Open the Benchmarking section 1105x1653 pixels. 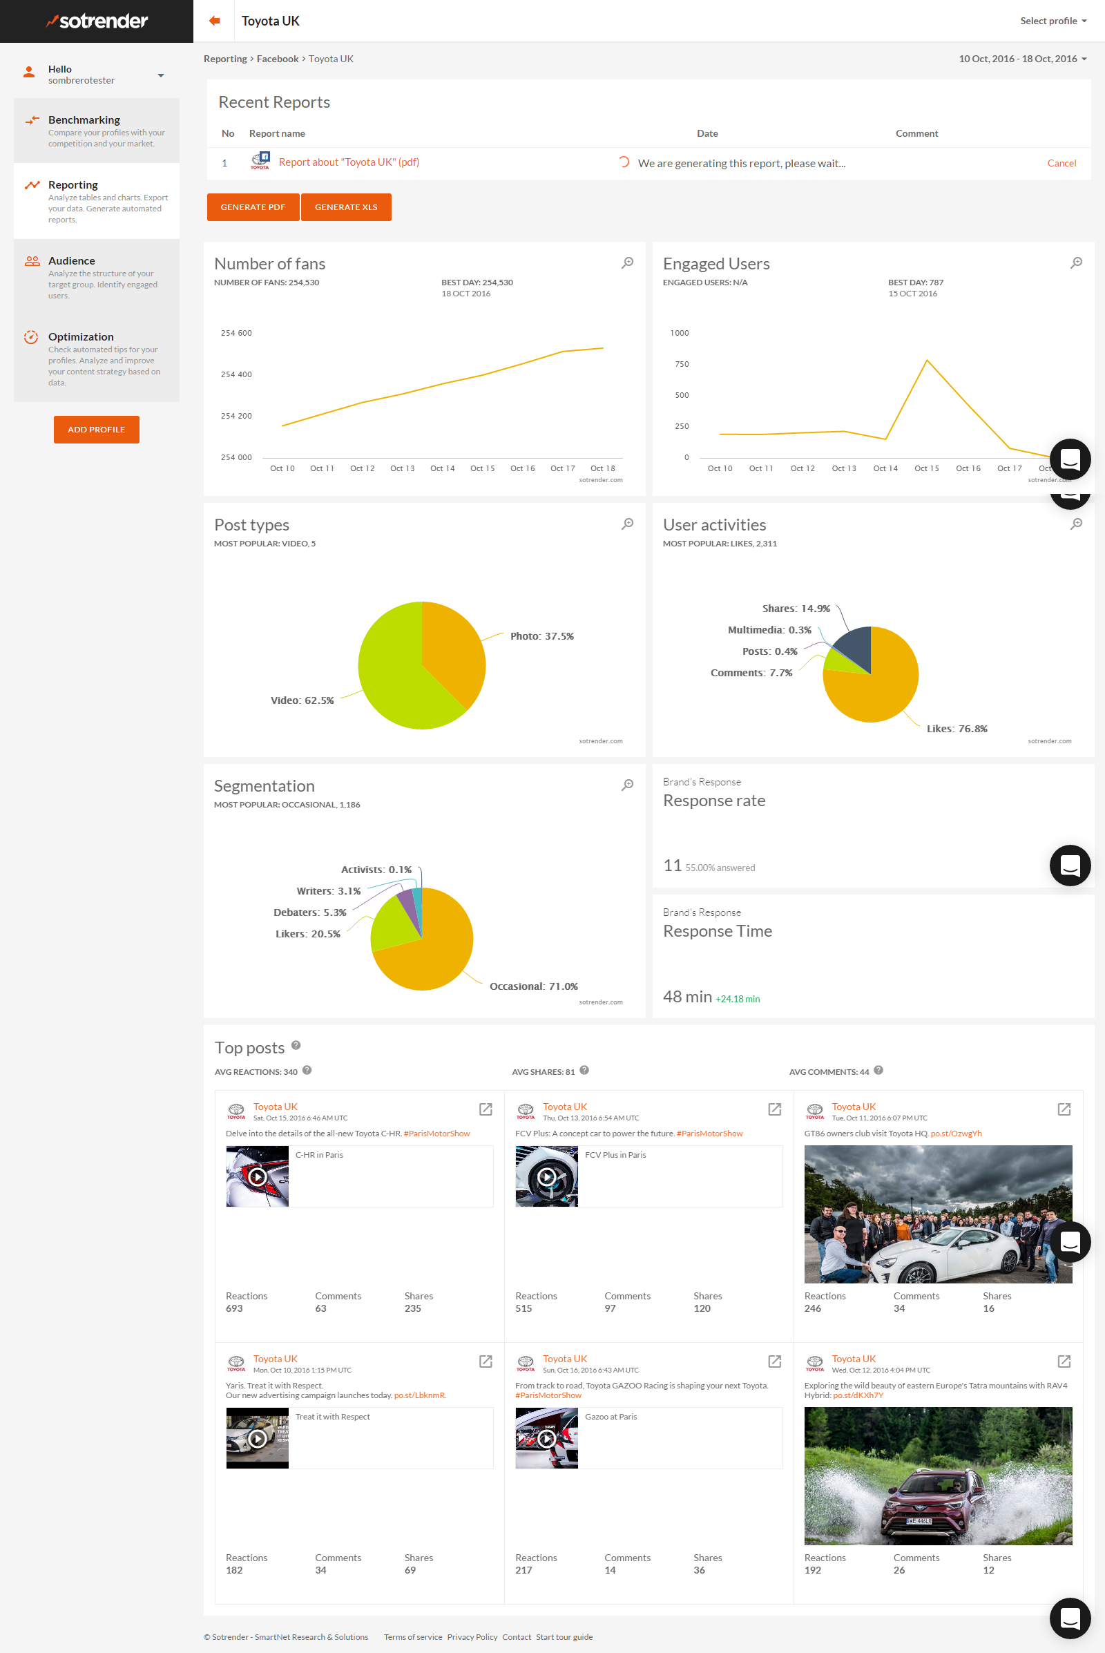[97, 131]
